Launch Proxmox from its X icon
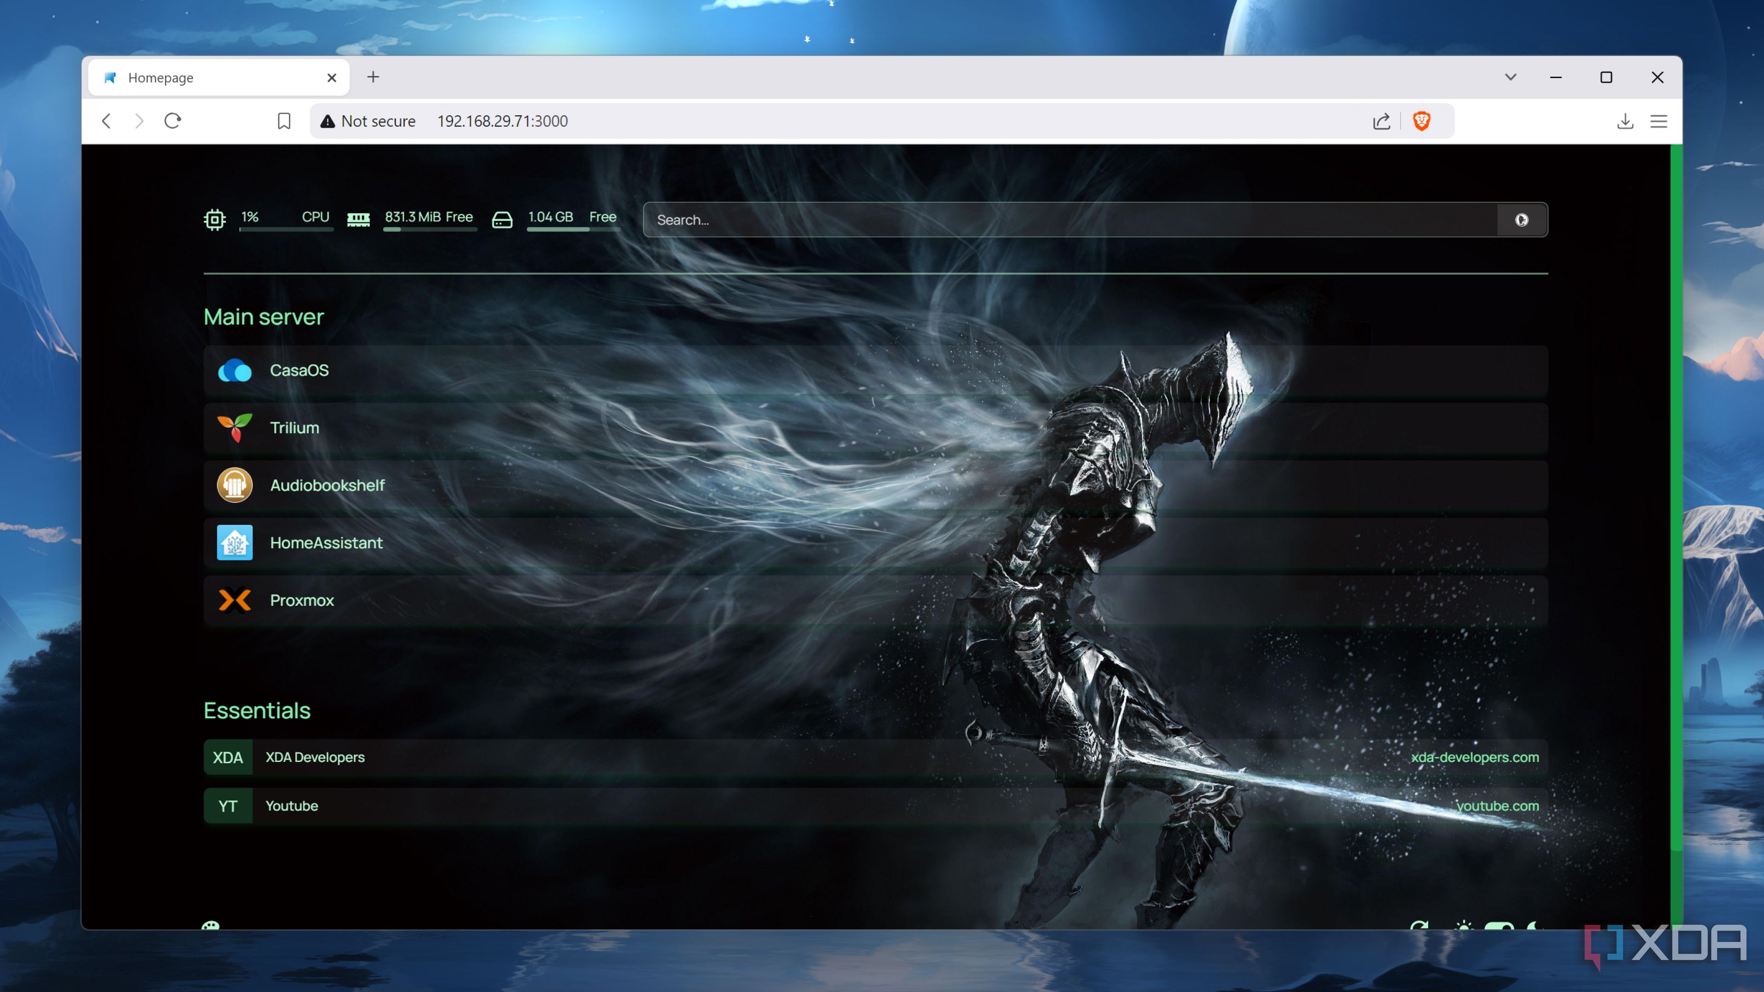Screen dimensions: 1764x992 (x=234, y=600)
